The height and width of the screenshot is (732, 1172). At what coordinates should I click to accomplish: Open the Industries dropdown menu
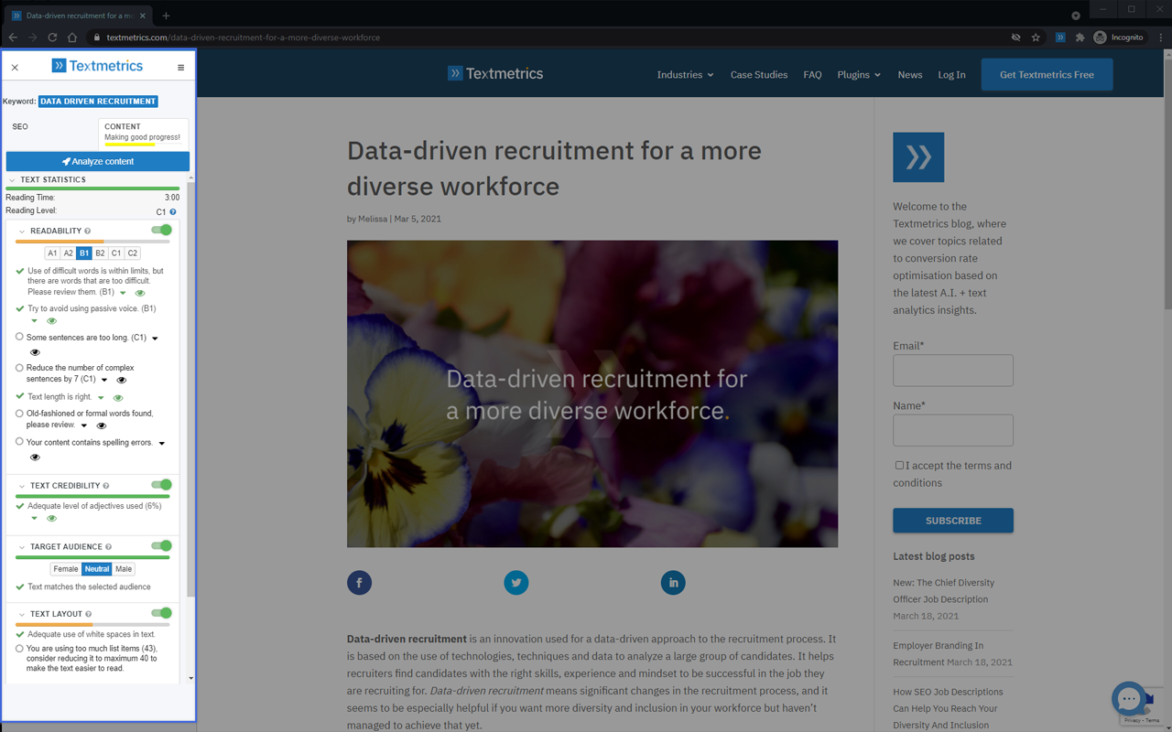685,75
